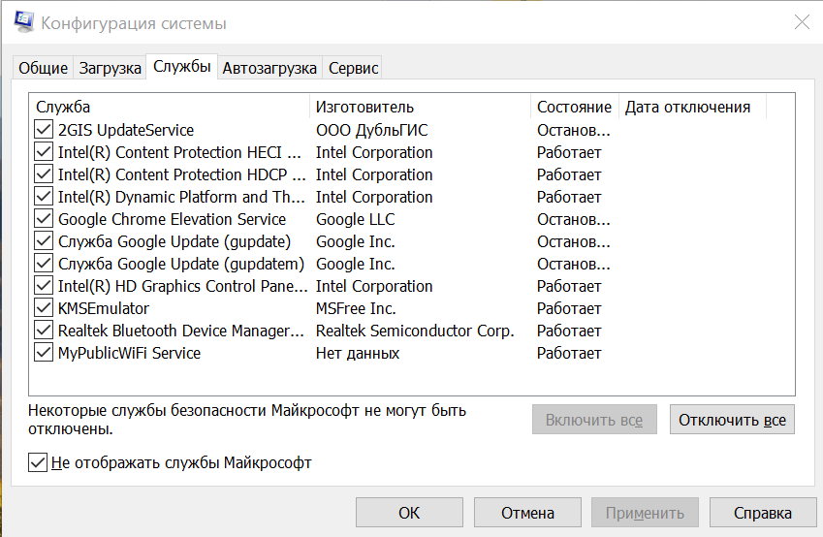Click the Применить button
The image size is (823, 537).
[645, 513]
